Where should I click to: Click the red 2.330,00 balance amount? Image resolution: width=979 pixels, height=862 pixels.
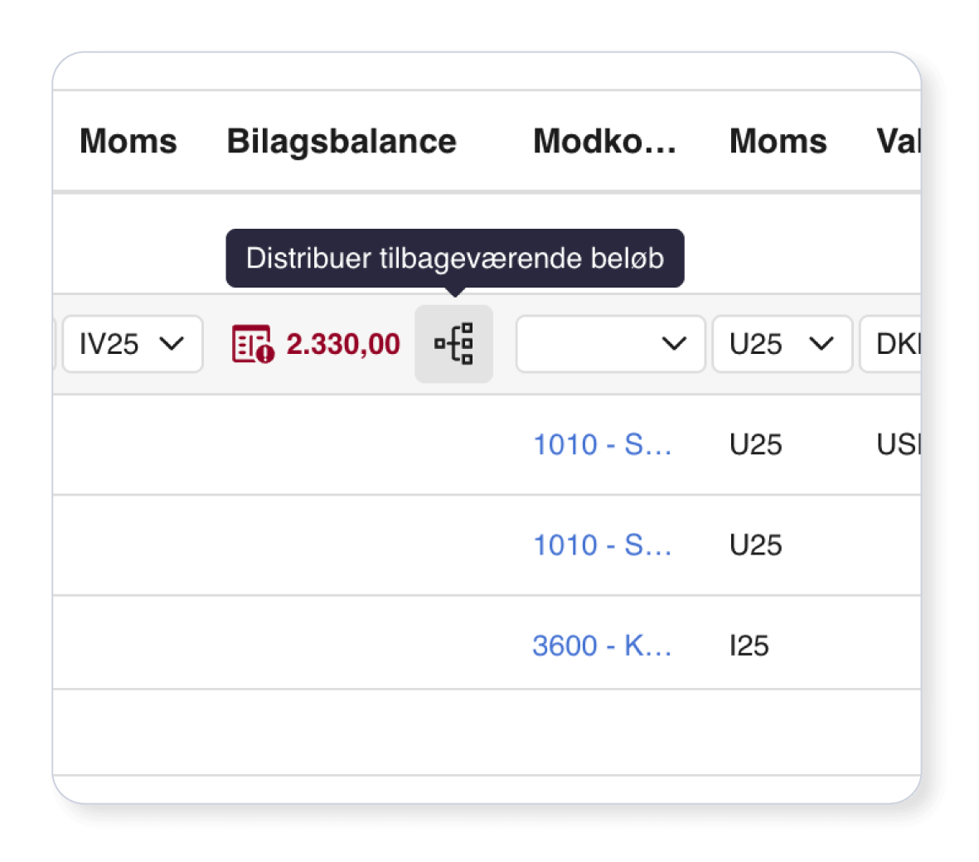[343, 344]
